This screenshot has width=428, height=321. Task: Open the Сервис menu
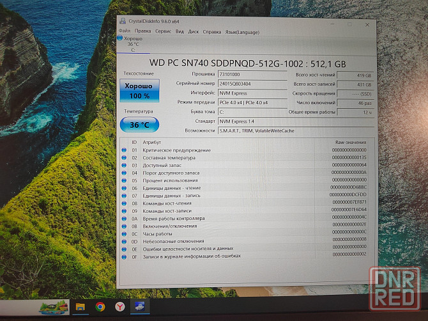164,31
